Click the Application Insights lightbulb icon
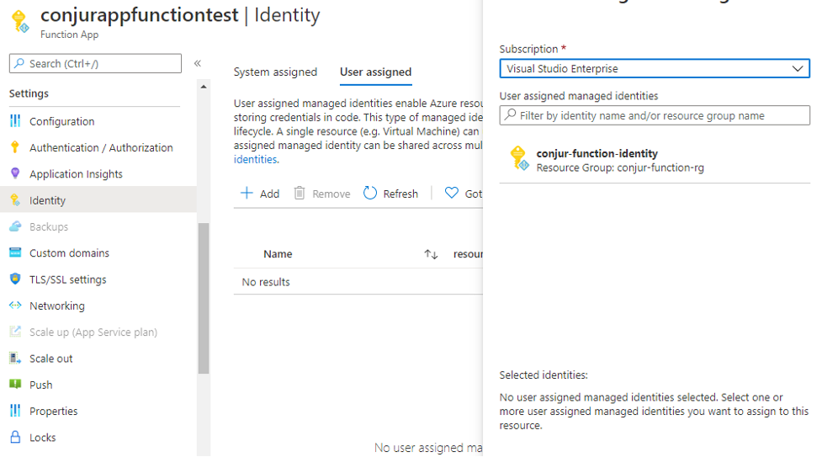Image resolution: width=822 pixels, height=457 pixels. (x=14, y=173)
